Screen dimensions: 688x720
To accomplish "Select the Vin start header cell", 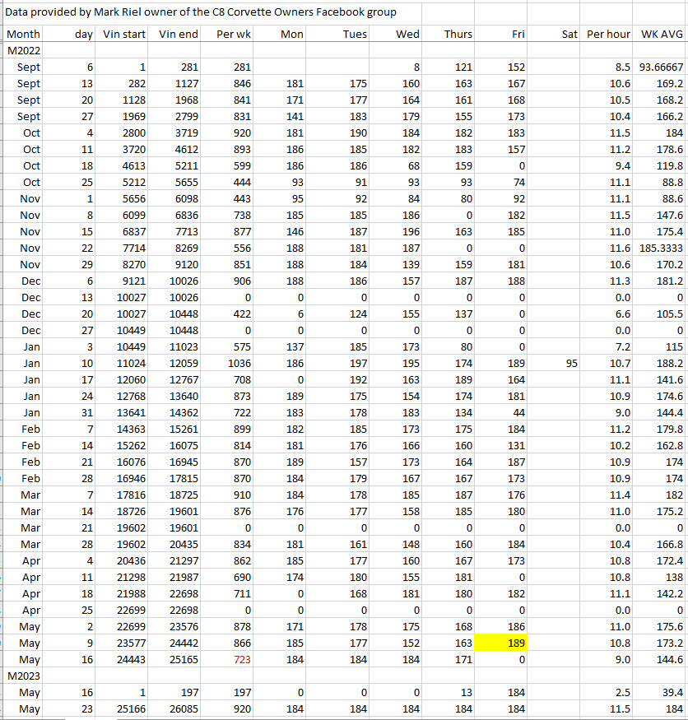I will (123, 35).
